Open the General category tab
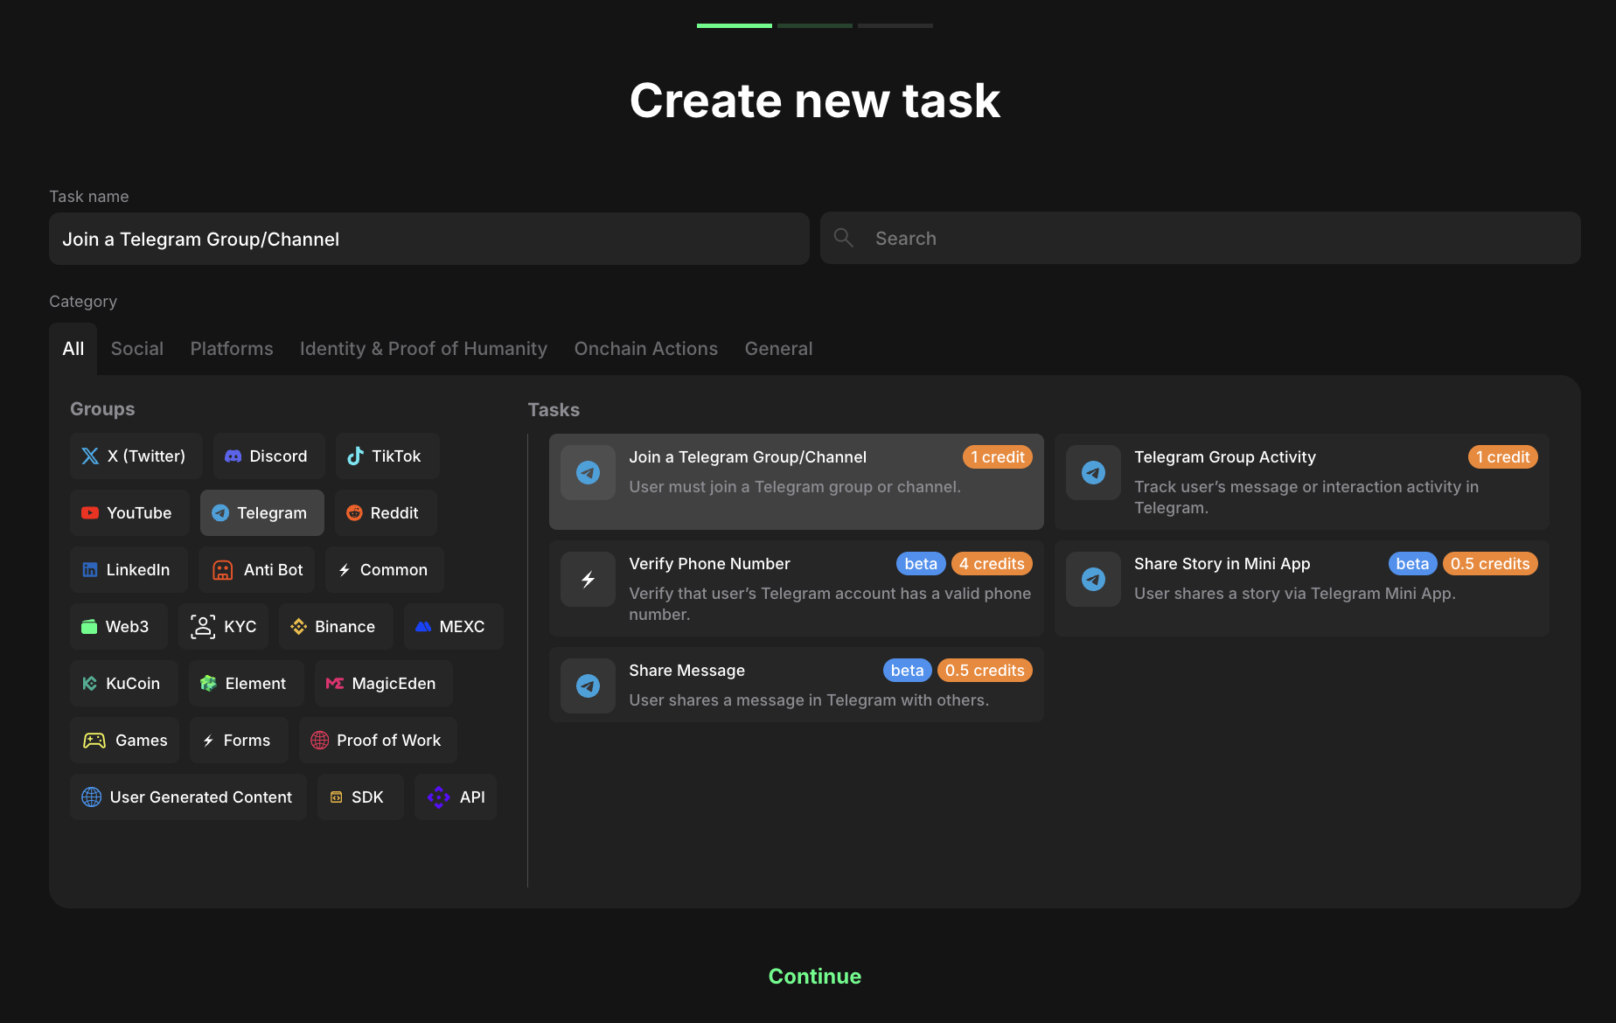The image size is (1616, 1023). pyautogui.click(x=779, y=349)
